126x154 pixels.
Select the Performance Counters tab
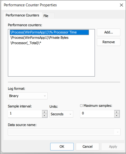[22, 15]
